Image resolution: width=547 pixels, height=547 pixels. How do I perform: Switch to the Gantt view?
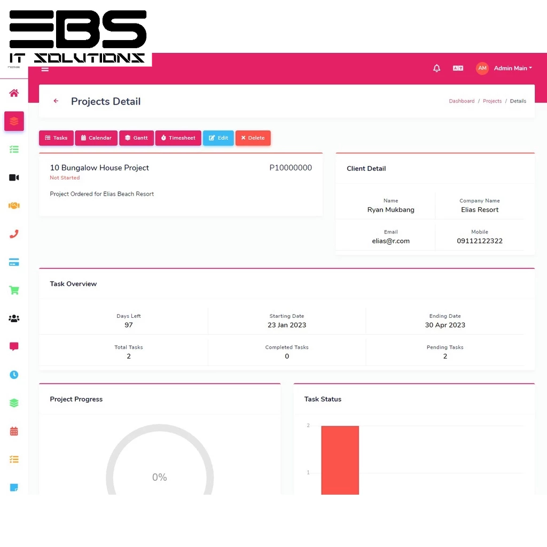pyautogui.click(x=136, y=138)
